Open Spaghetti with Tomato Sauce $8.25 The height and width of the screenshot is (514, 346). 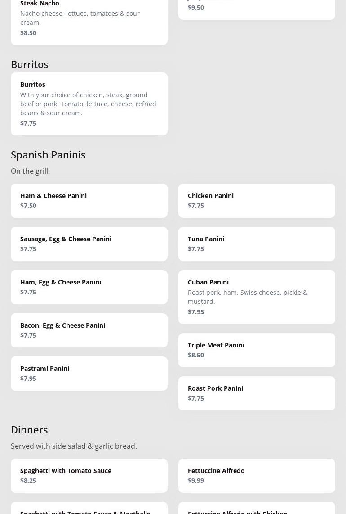89,476
